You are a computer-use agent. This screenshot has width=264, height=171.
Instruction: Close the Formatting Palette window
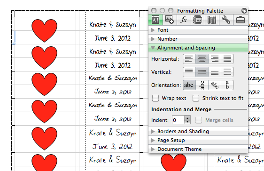pos(154,11)
